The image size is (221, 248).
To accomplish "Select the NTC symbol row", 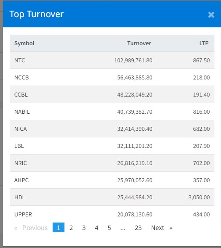I will 112,60.
